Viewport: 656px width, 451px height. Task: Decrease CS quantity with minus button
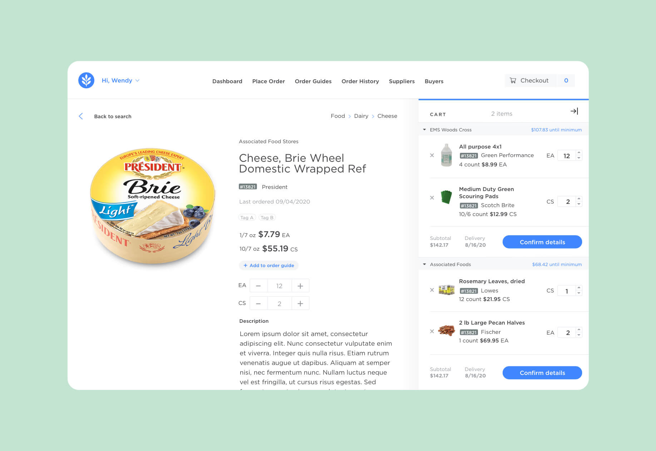pos(258,303)
